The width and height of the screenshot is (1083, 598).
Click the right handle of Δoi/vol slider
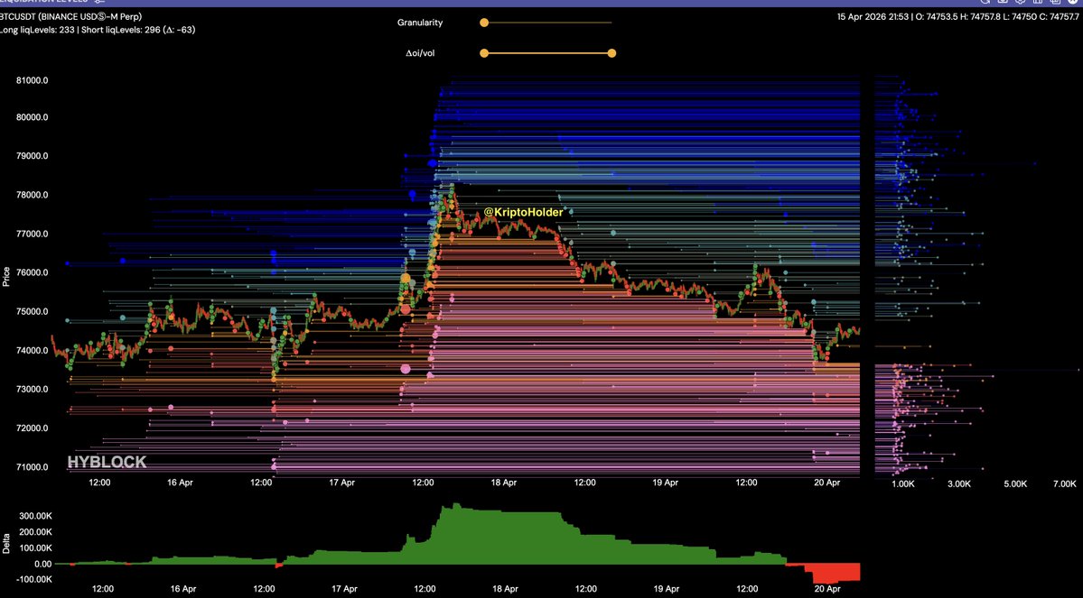612,53
